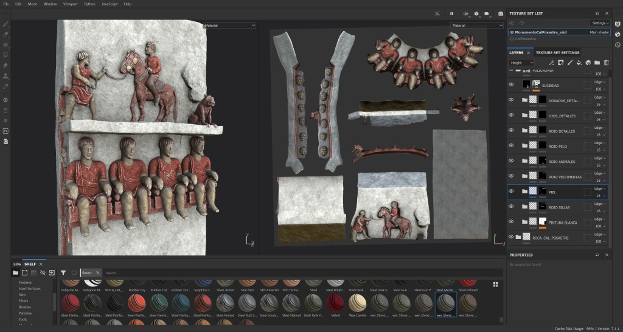Add a fill layer using the paint bucket icon
The image size is (623, 332).
point(579,63)
